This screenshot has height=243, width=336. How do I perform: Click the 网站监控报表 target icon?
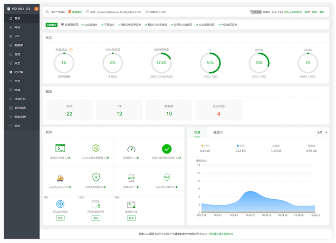60,204
